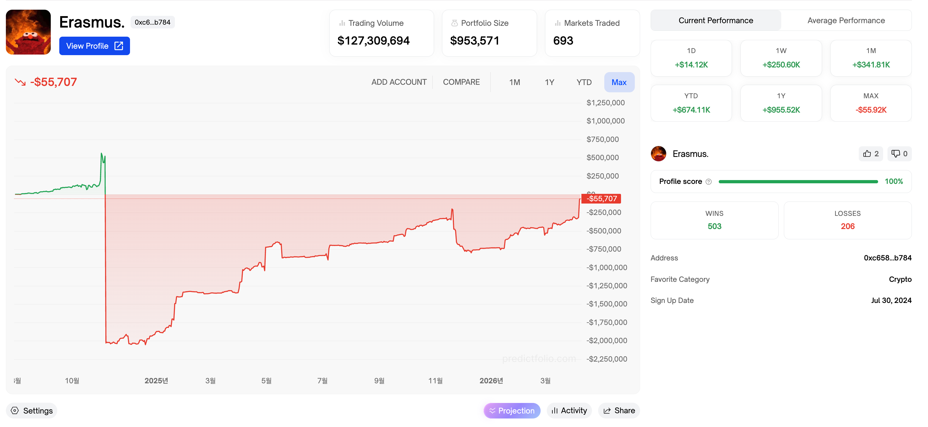Click the Erasmus flaming avatar image
Viewport: 928px width, 427px height.
pyautogui.click(x=28, y=32)
